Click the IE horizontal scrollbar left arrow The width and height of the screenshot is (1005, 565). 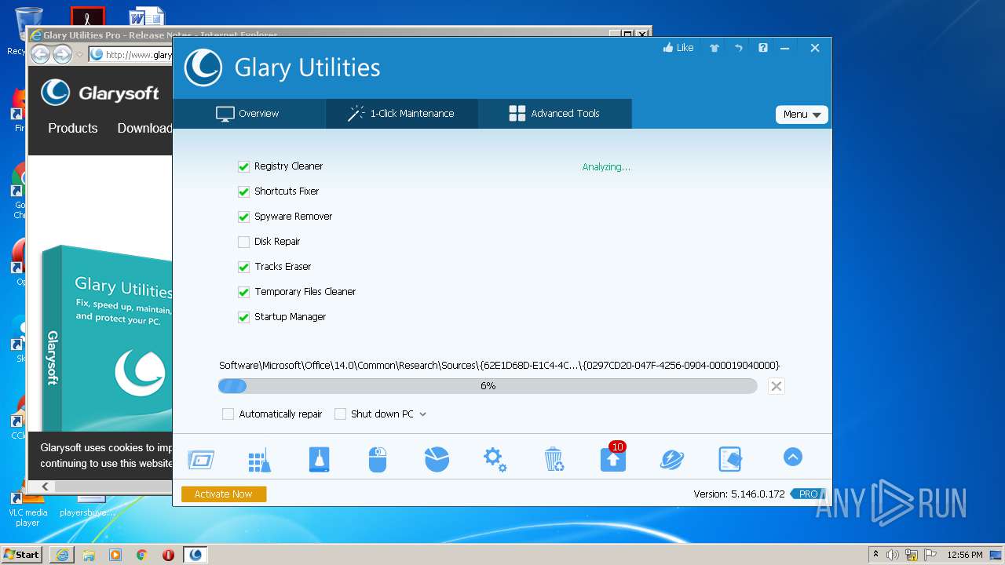45,487
